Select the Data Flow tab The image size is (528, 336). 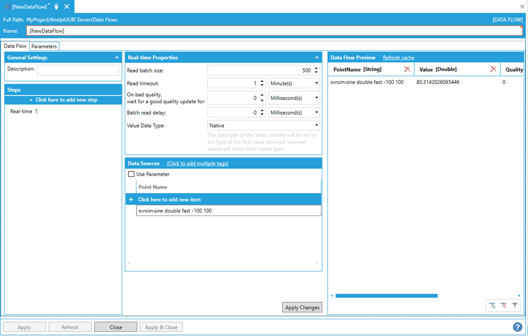pos(15,47)
